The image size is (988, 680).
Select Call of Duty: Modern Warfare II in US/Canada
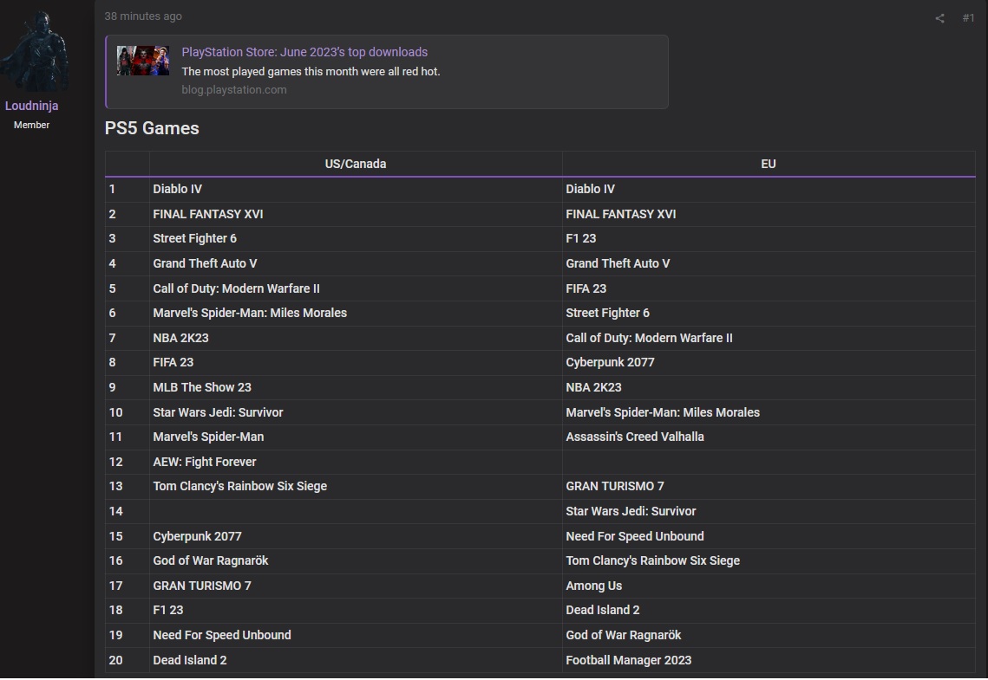coord(236,288)
